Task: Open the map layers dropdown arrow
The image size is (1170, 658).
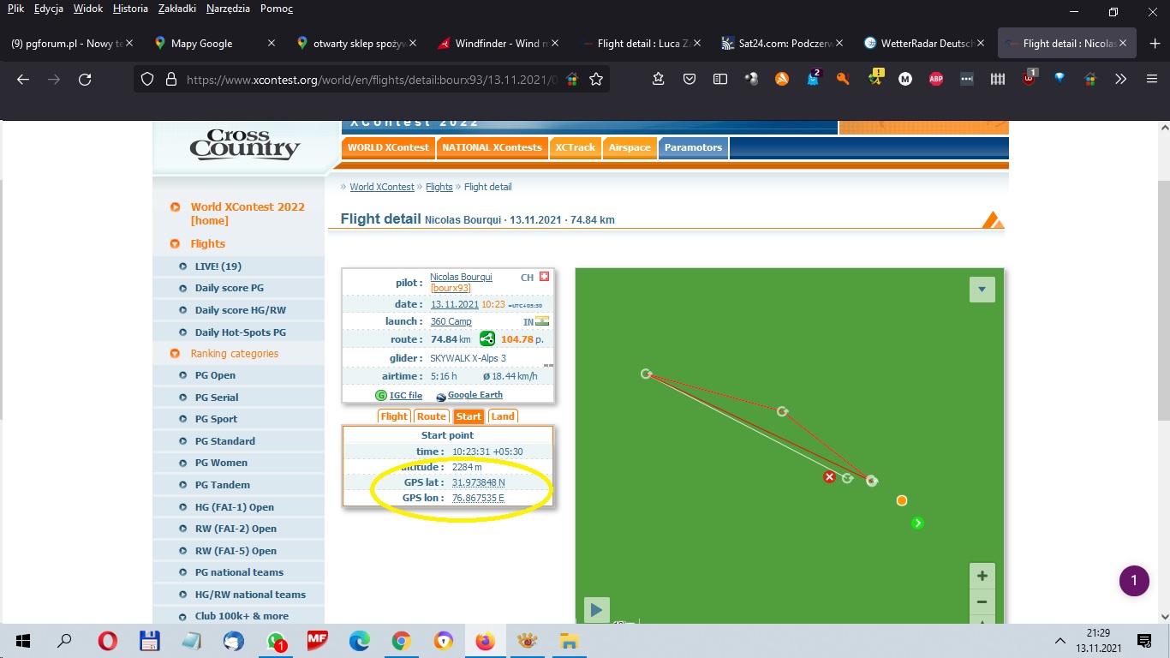Action: point(982,290)
